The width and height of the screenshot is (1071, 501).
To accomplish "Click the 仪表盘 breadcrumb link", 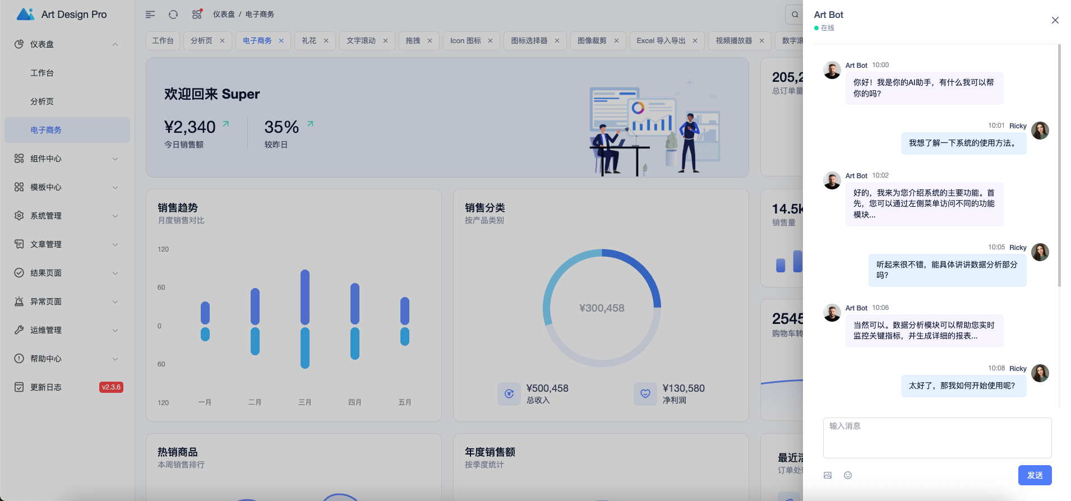I will tap(224, 15).
